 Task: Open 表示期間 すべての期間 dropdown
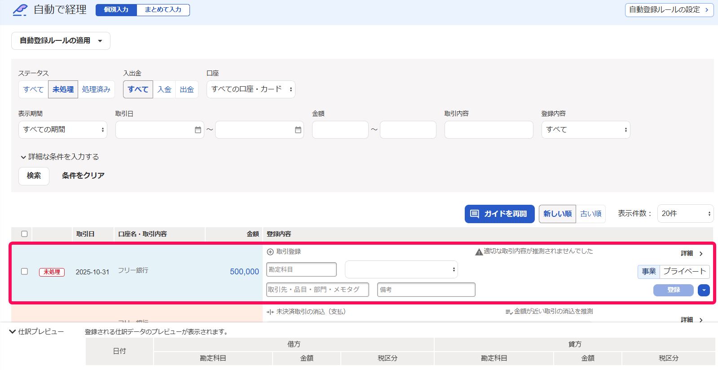pyautogui.click(x=62, y=130)
